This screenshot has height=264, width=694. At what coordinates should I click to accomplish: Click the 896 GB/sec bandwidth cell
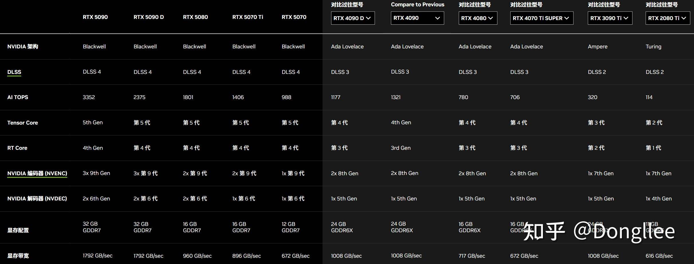pos(246,256)
